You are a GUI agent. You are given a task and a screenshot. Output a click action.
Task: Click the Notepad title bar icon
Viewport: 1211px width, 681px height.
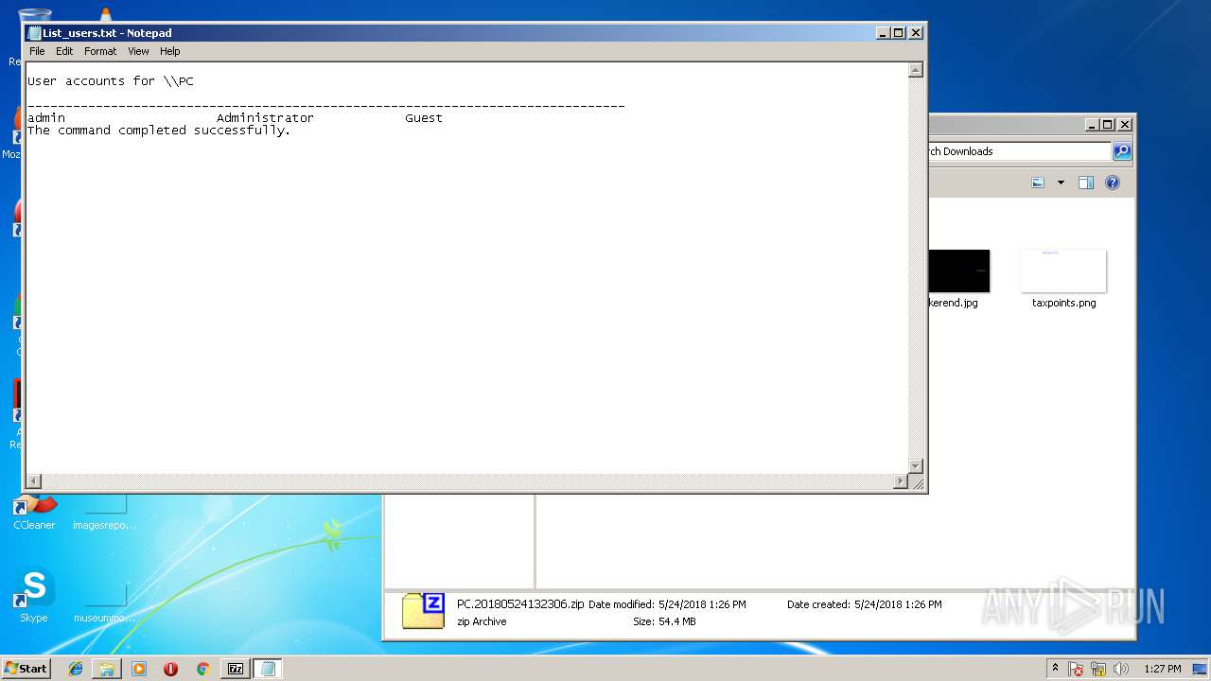[x=35, y=33]
